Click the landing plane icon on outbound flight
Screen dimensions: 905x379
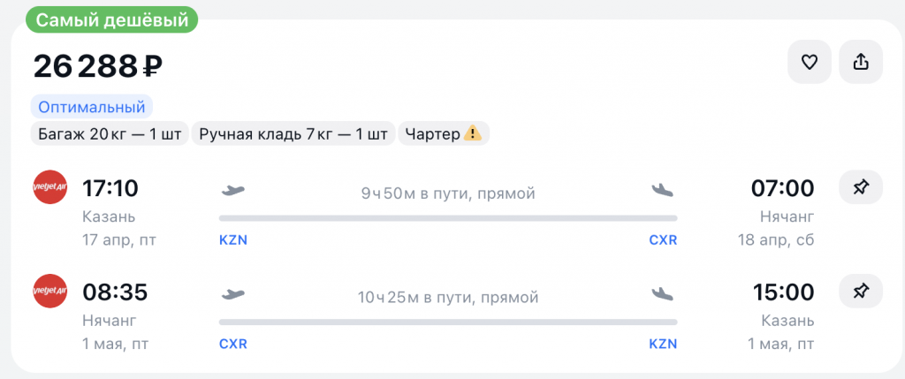point(662,190)
